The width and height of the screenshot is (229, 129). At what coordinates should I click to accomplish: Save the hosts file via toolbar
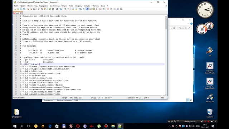coord(21,9)
